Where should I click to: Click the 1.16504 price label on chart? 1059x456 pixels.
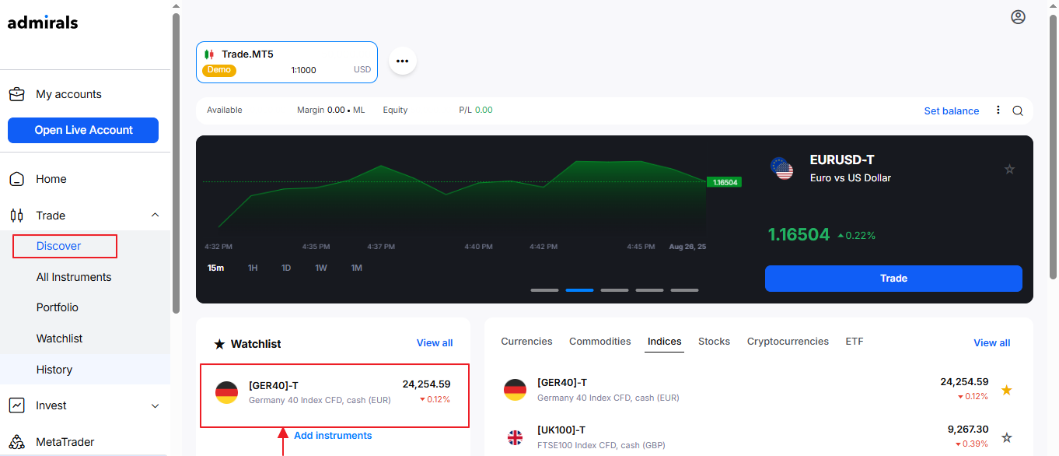tap(725, 182)
